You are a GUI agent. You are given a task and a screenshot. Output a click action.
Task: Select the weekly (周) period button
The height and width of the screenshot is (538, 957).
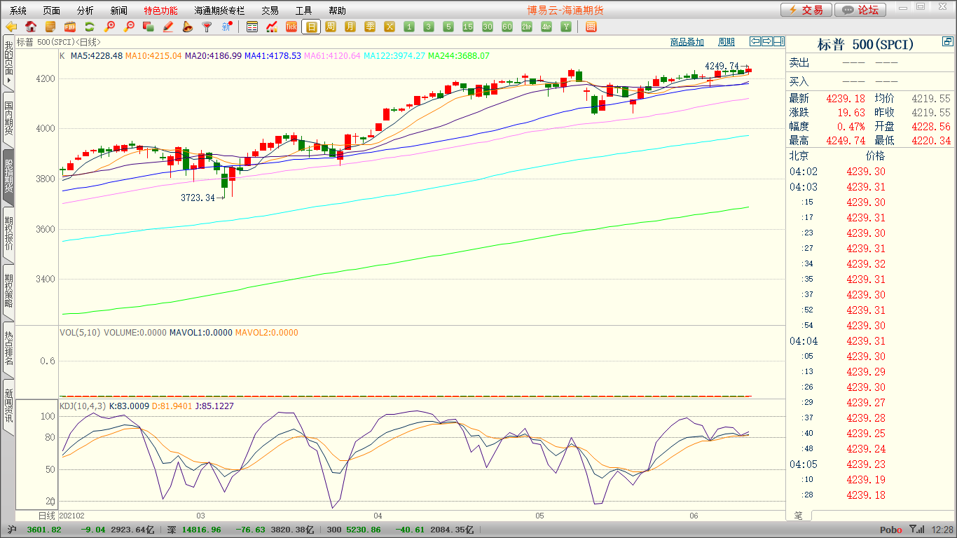tap(331, 27)
